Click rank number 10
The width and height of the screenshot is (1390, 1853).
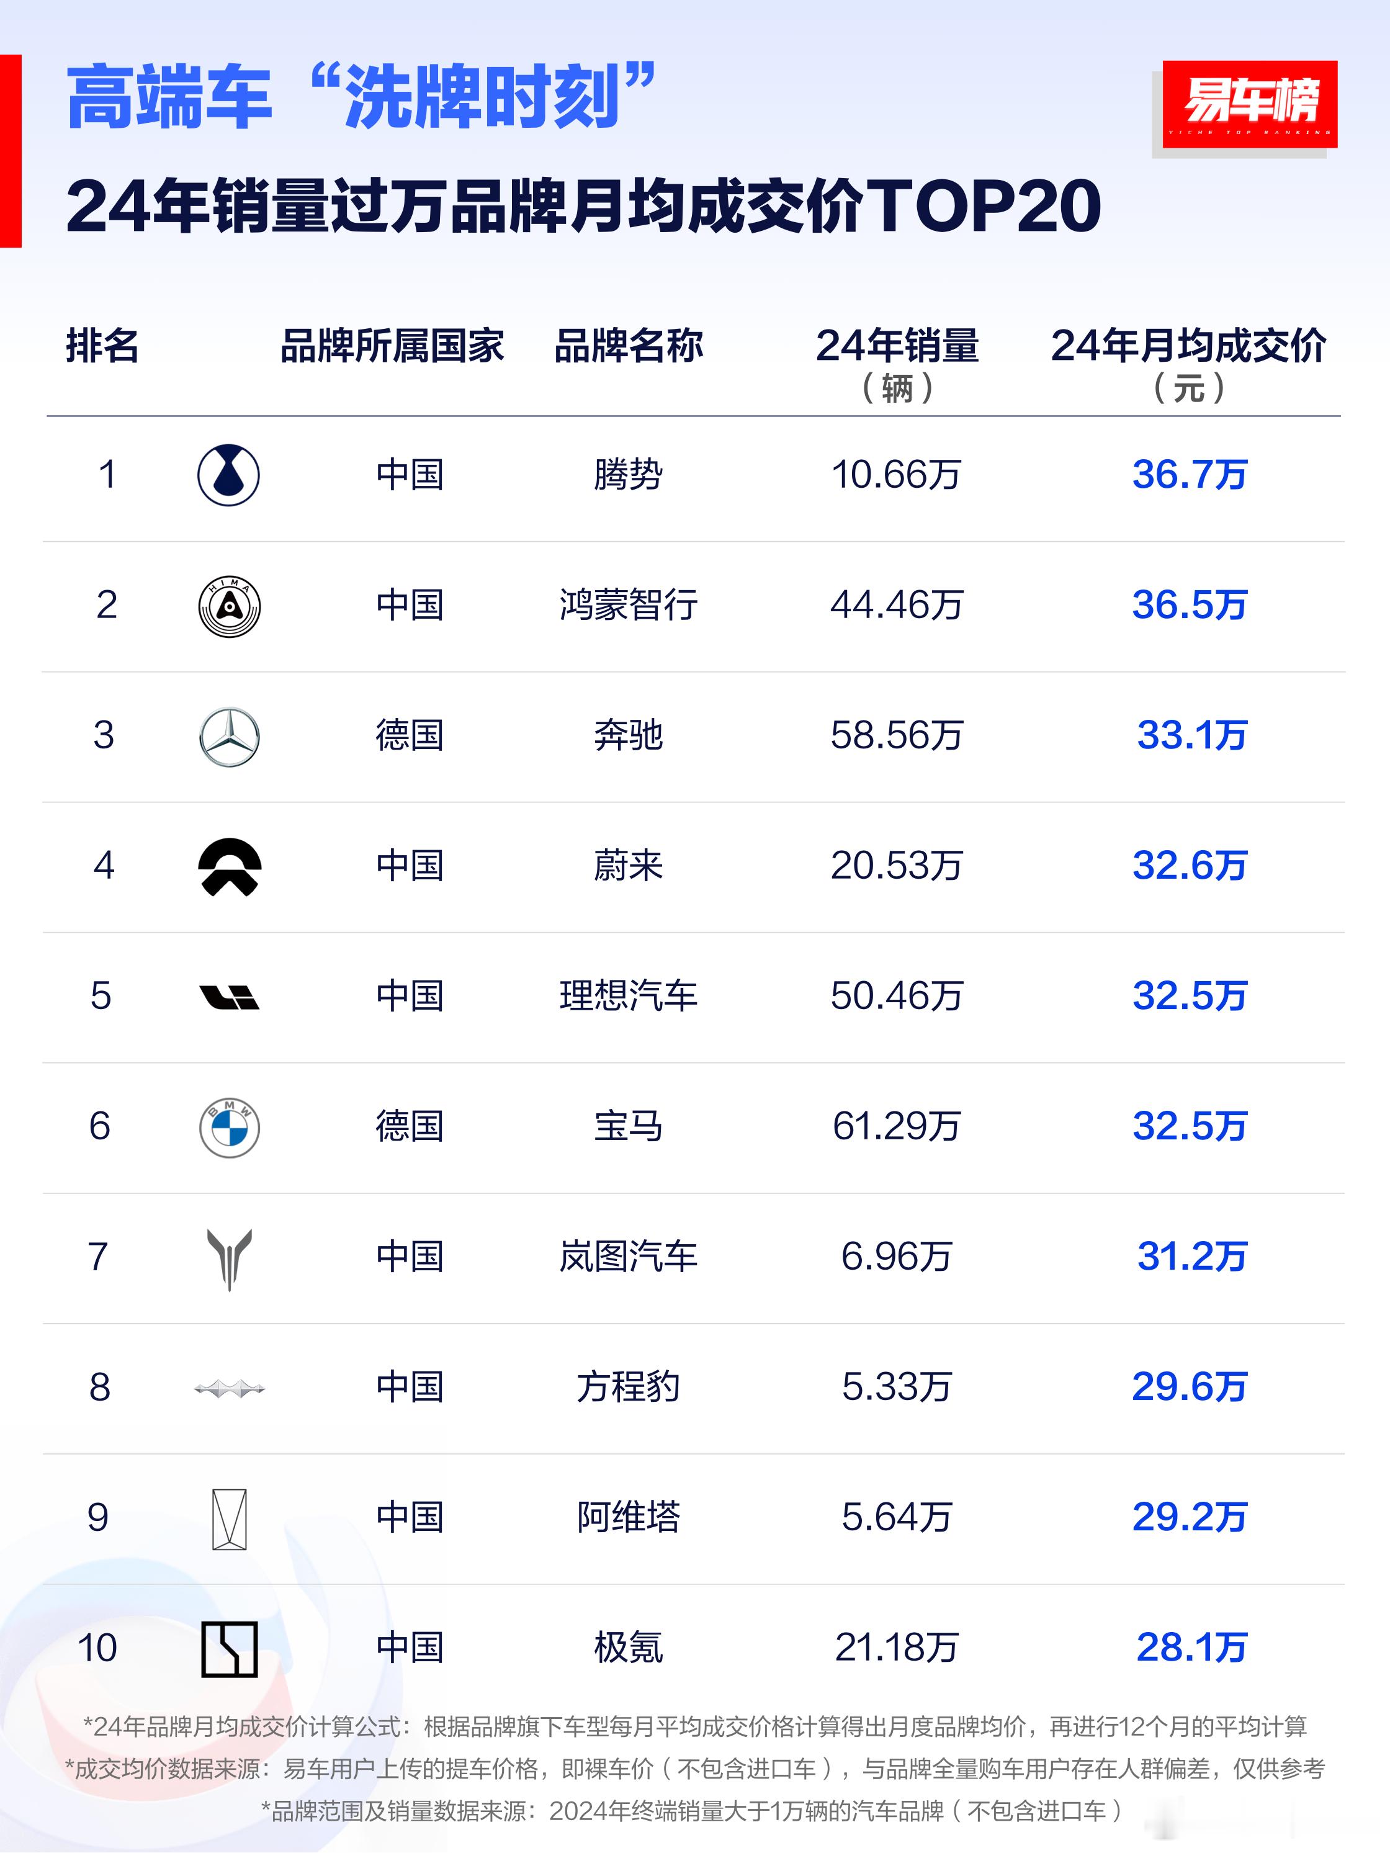(97, 1648)
